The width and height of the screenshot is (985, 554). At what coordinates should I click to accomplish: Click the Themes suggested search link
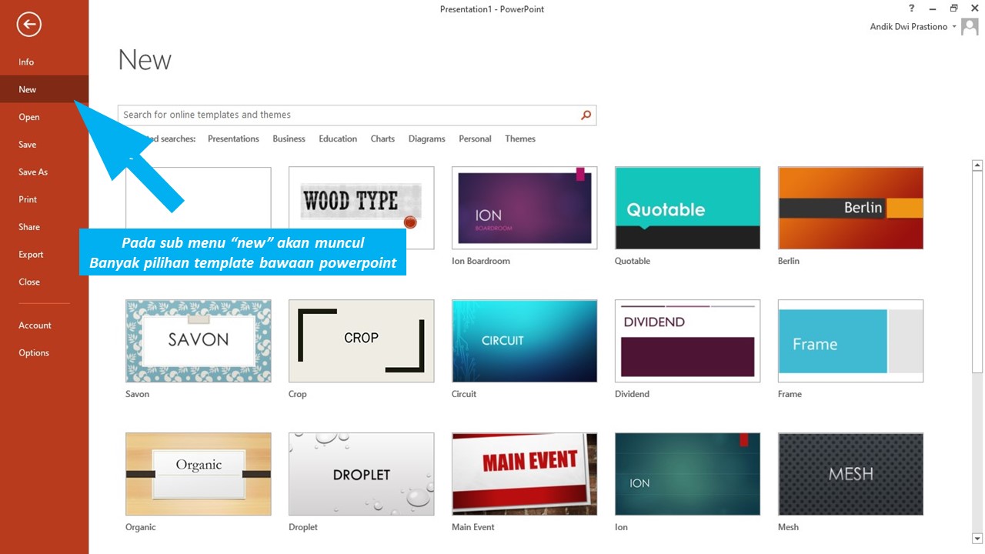(x=519, y=138)
